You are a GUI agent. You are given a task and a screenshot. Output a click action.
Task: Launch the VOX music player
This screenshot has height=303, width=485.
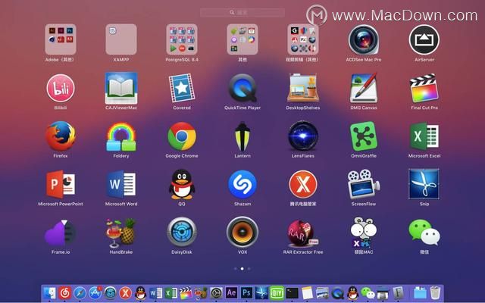pyautogui.click(x=242, y=233)
